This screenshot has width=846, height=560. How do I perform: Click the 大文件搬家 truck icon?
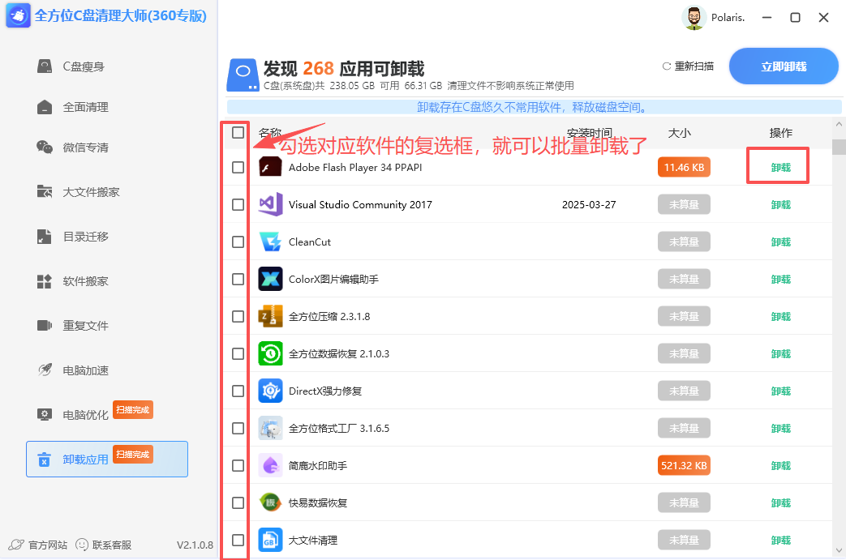44,191
